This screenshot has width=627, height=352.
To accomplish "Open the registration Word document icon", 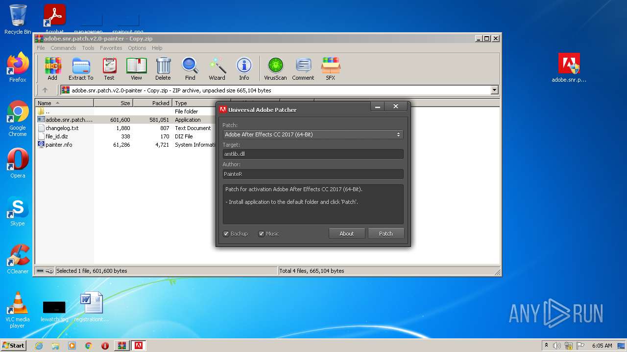I will (x=92, y=307).
